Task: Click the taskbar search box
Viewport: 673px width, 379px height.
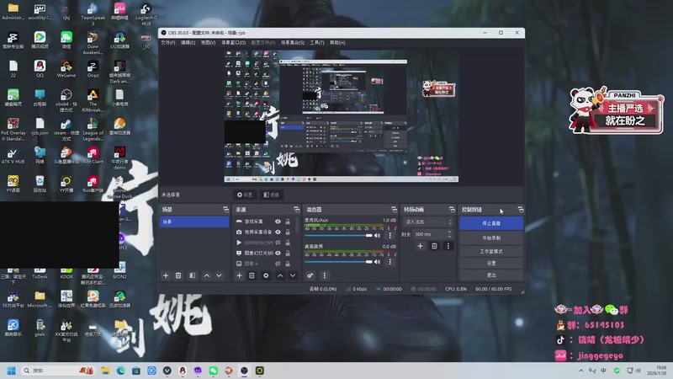Action: coord(57,371)
